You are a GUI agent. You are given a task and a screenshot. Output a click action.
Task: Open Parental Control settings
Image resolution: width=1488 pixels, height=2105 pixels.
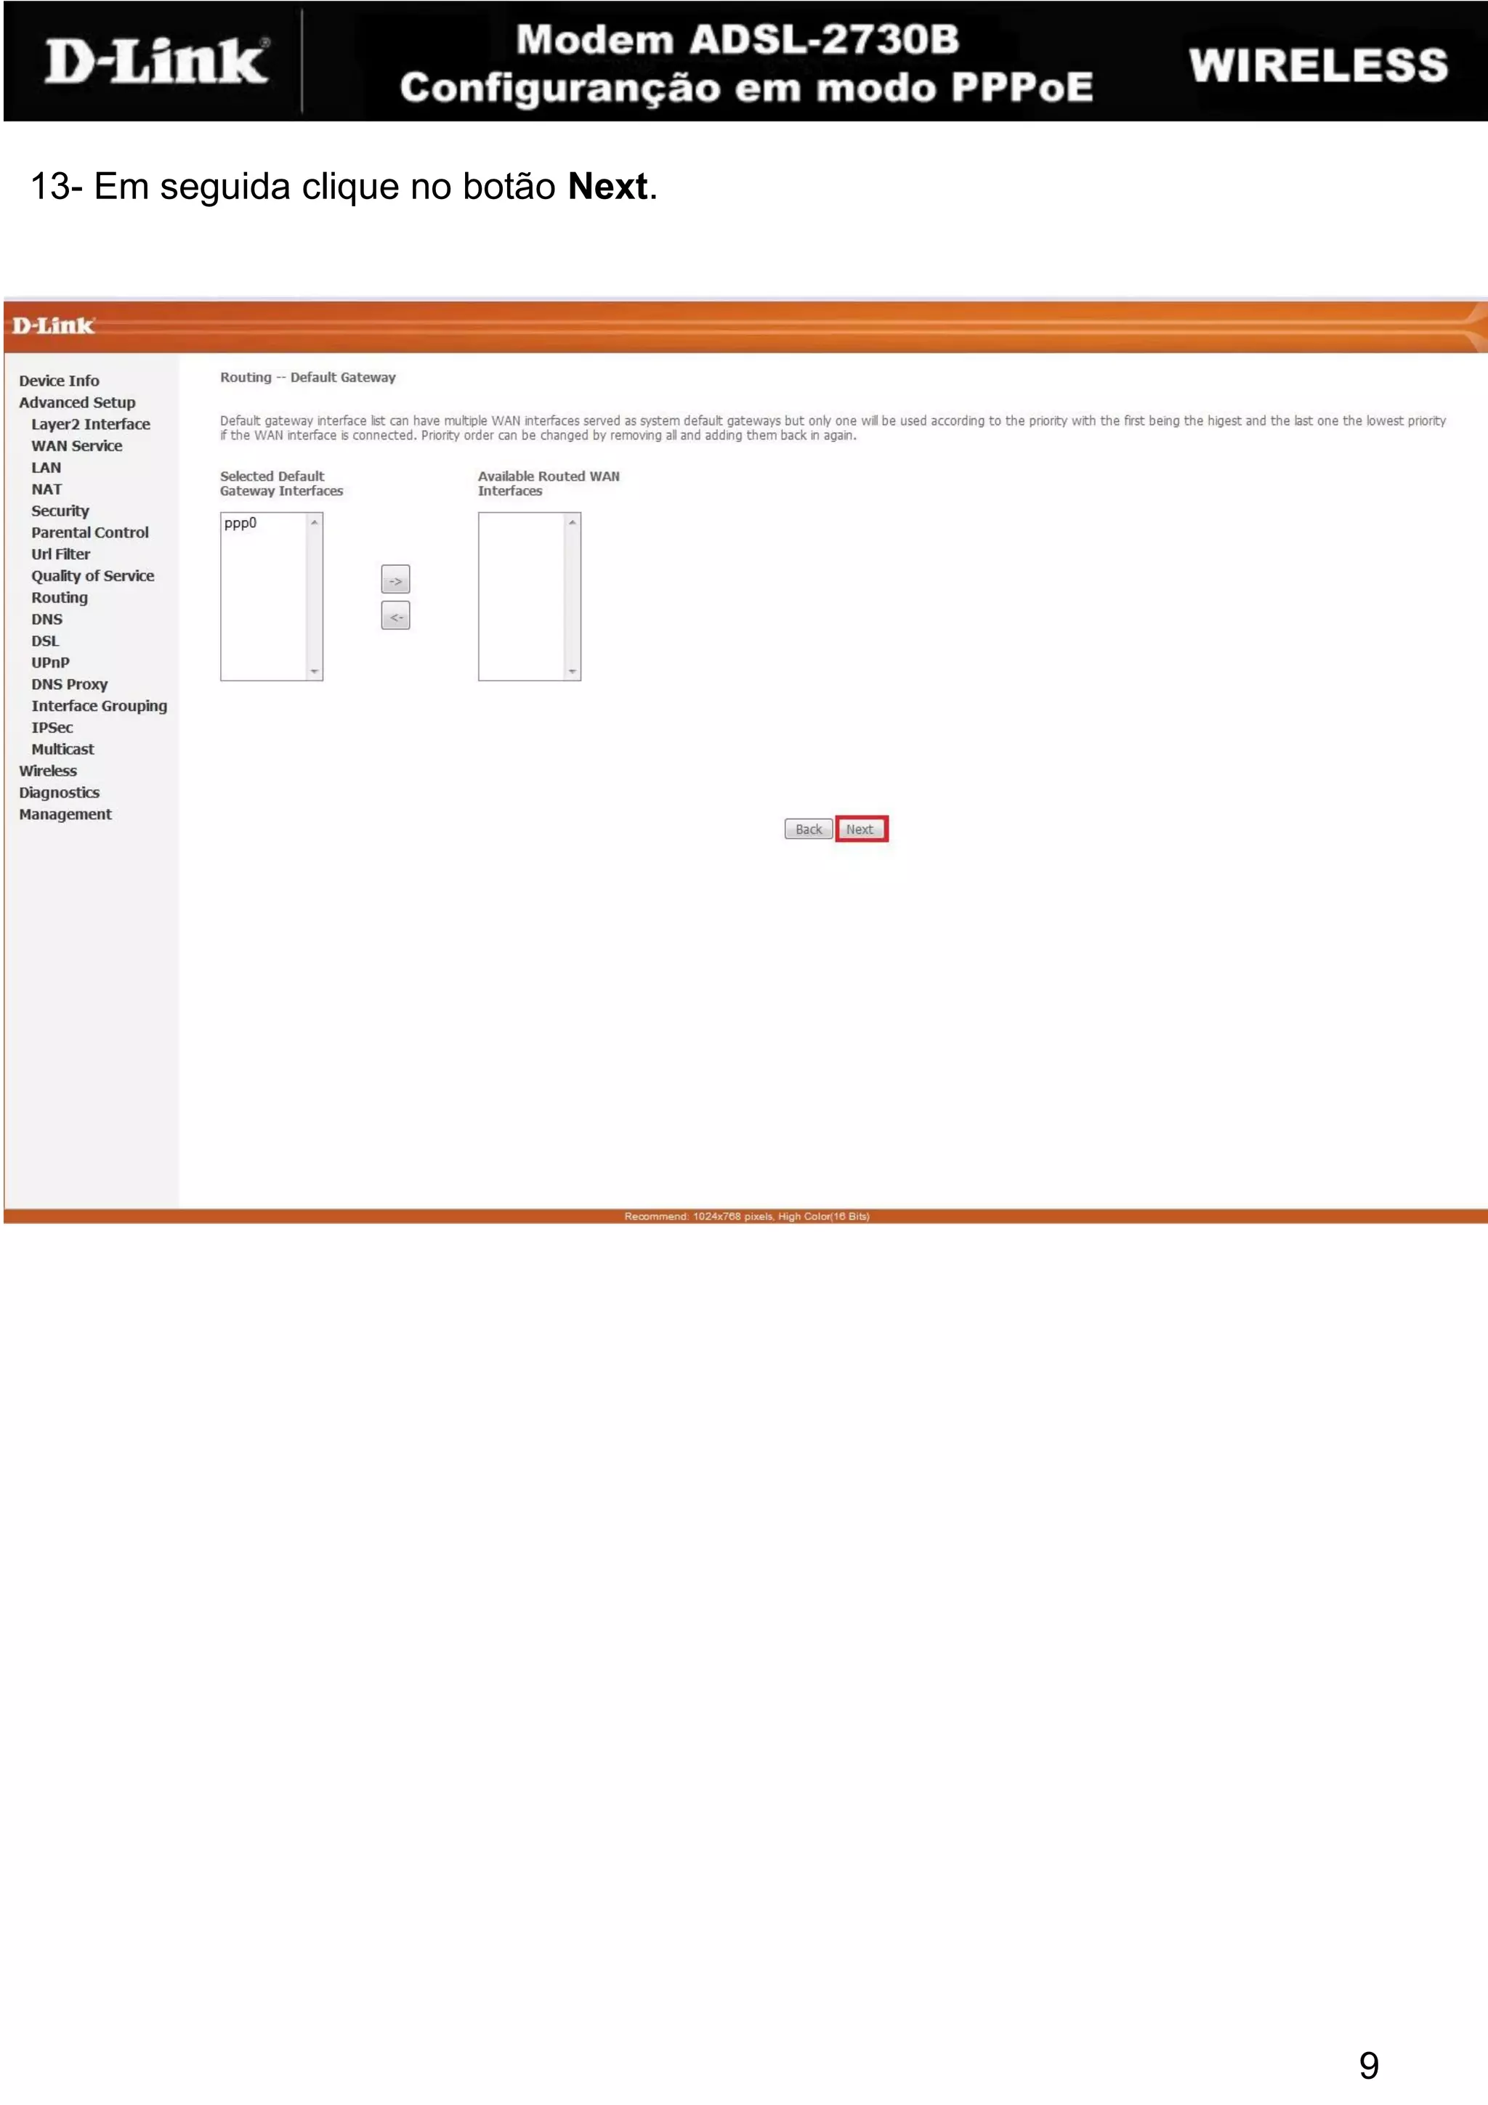pyautogui.click(x=90, y=532)
